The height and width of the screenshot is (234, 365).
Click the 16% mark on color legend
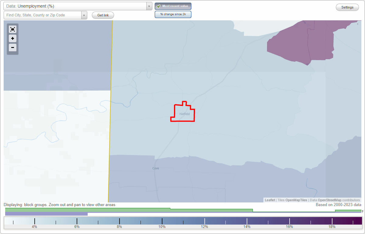coord(290,226)
